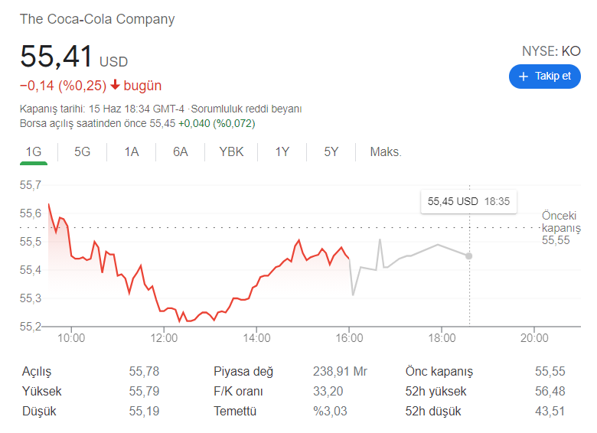Click the 55,45 USD 18:35 tooltip

point(468,201)
